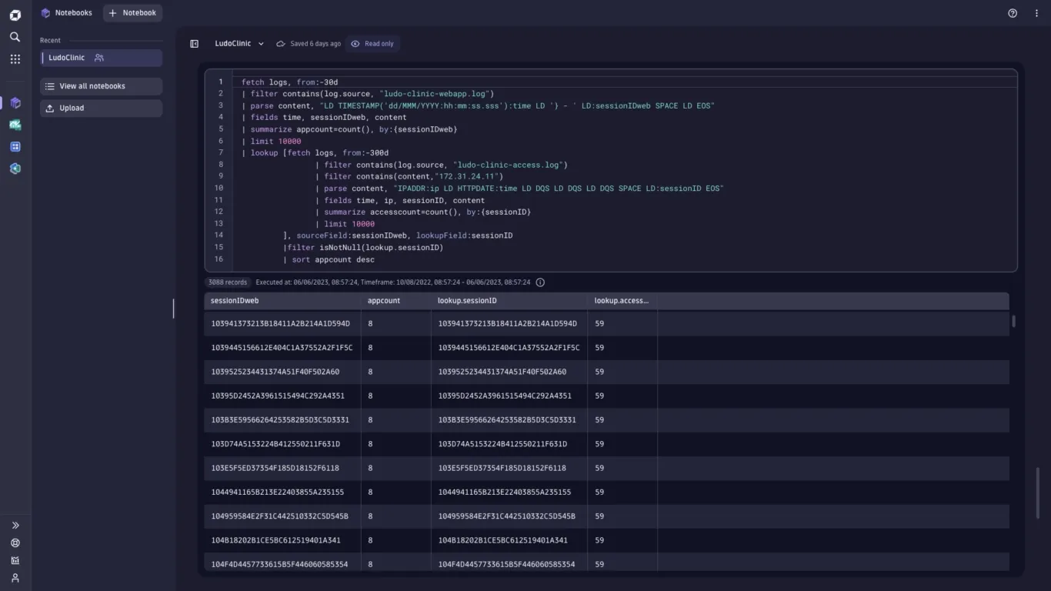Screen dimensions: 1051x591
Task: Select cell 104959584E2F31C442510332C5D545B in lookup.sessionID
Action: pos(509,516)
